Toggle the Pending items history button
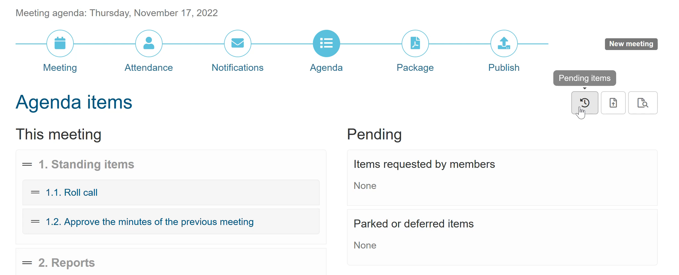The width and height of the screenshot is (679, 275). coord(584,103)
